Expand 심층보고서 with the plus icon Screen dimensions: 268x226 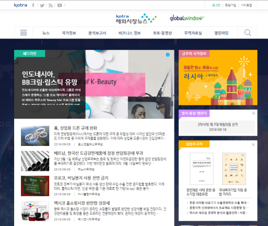[x=253, y=144]
